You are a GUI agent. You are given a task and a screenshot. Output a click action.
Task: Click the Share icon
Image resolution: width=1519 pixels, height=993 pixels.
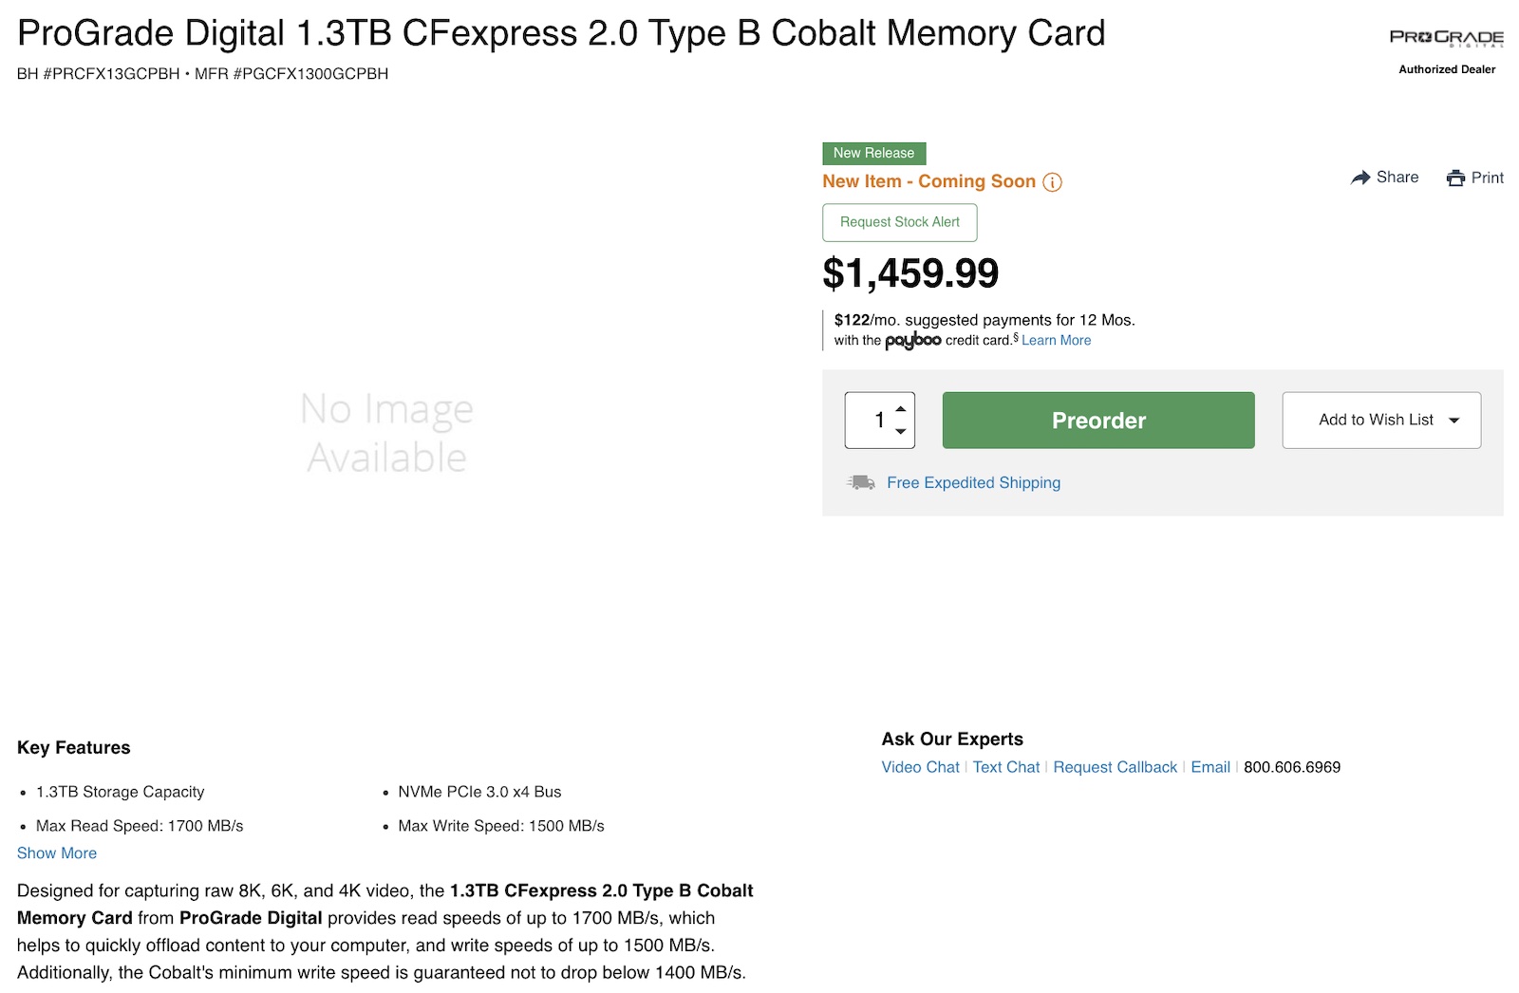click(1361, 178)
